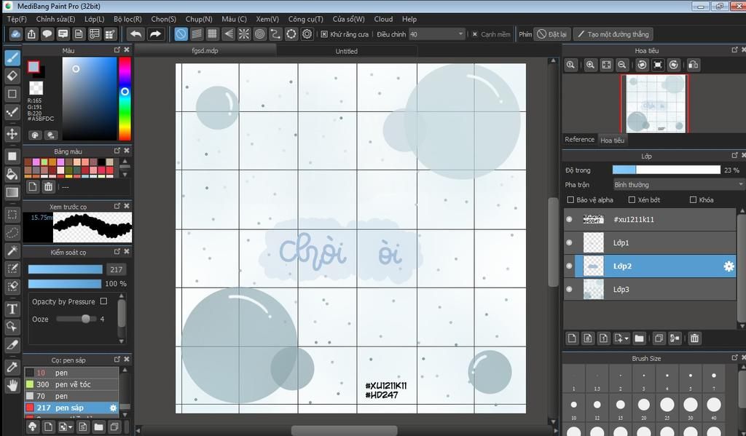746x436 pixels.
Task: Zoom in using the navigator magnifier icon
Action: (x=590, y=65)
